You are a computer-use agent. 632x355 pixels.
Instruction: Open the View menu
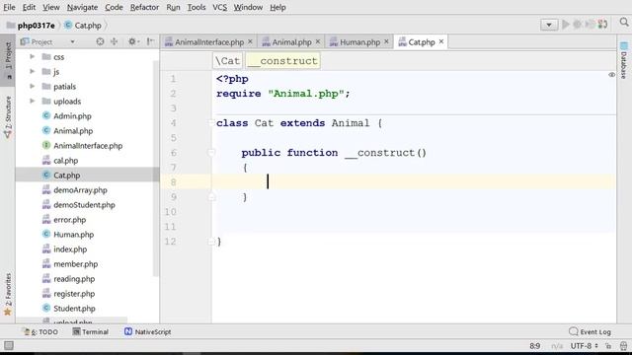pos(50,7)
